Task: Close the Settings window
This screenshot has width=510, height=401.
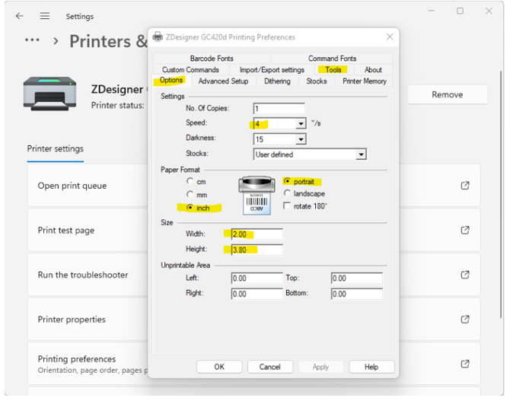Action: tap(489, 11)
